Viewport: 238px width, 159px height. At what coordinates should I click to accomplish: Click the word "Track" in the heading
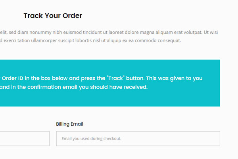(33, 16)
